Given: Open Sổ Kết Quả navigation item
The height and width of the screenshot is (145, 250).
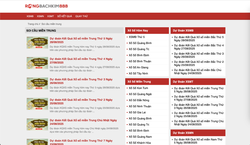Looking at the screenshot, I should 64,16.
